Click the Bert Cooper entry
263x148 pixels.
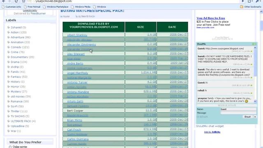(75, 111)
